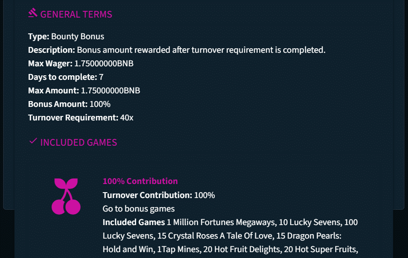Click the pink cherries icon
The width and height of the screenshot is (408, 258).
pyautogui.click(x=66, y=196)
